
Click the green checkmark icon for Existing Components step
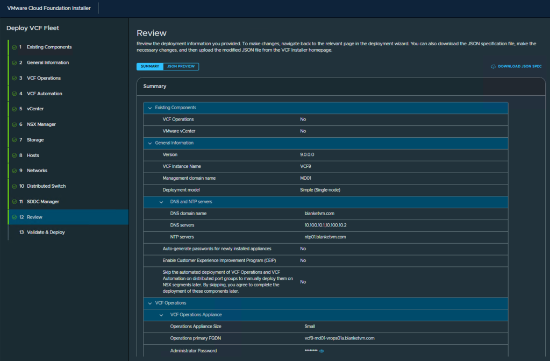pyautogui.click(x=14, y=47)
